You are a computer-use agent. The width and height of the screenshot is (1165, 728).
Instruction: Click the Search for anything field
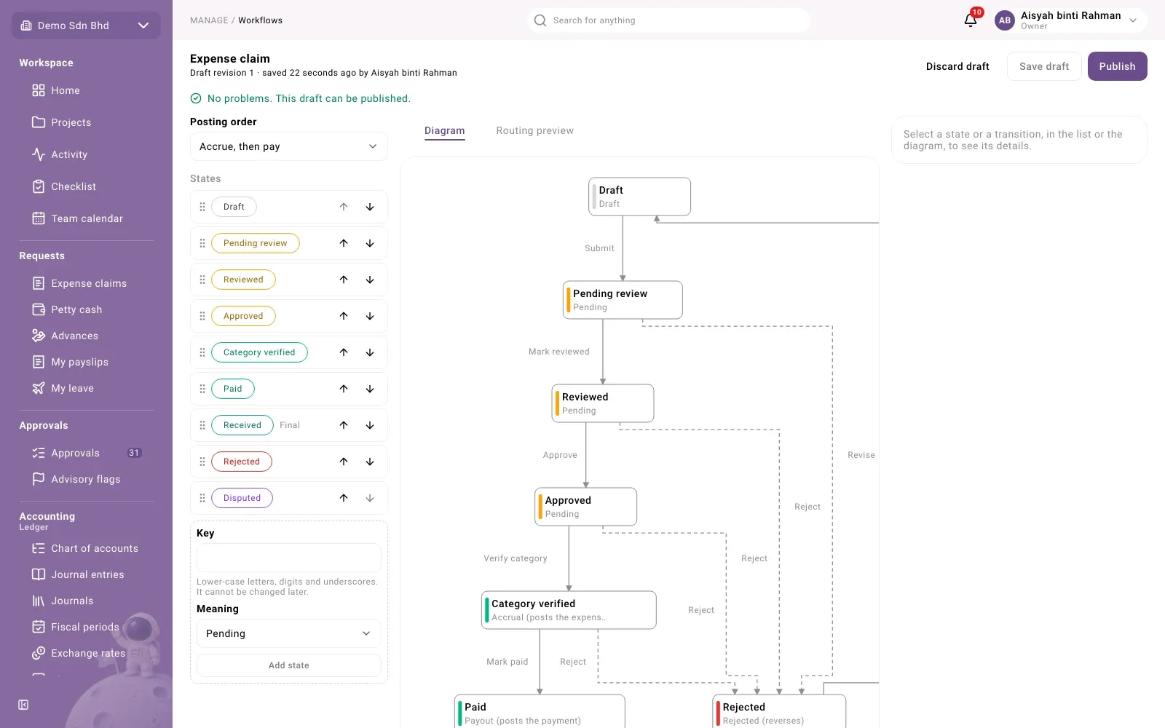(668, 20)
